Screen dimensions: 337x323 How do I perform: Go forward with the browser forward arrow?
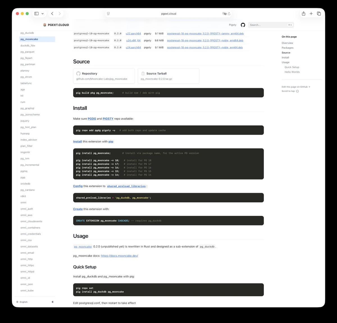coord(60,13)
